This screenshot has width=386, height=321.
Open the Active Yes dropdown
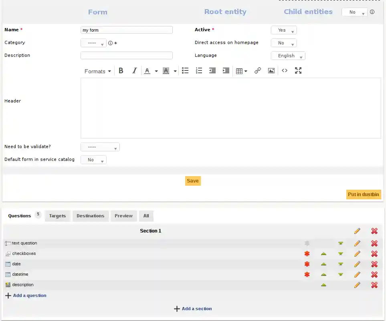(284, 30)
